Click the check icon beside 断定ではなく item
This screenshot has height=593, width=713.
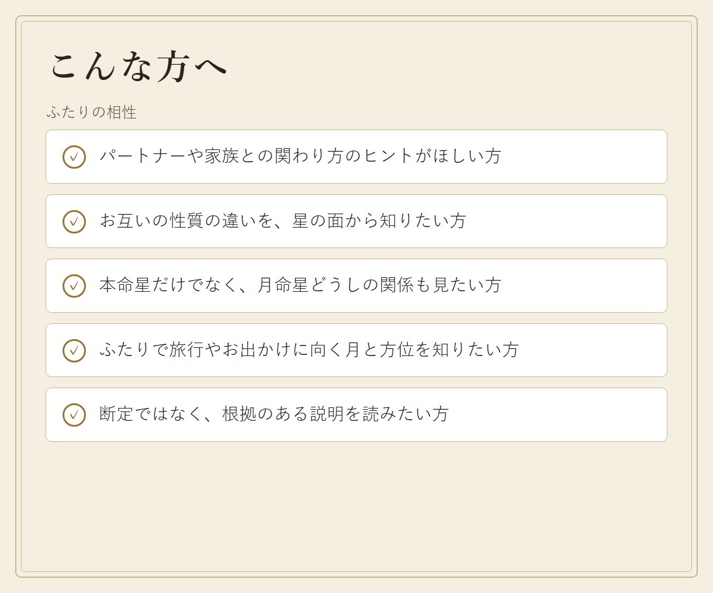(74, 415)
